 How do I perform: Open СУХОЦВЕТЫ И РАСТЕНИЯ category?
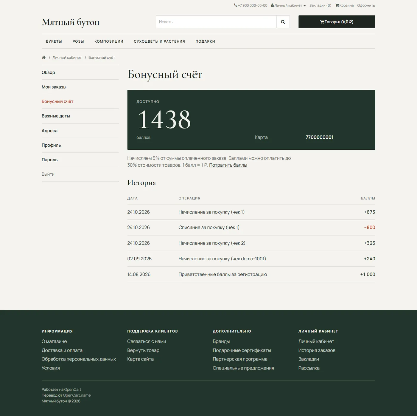click(x=159, y=41)
